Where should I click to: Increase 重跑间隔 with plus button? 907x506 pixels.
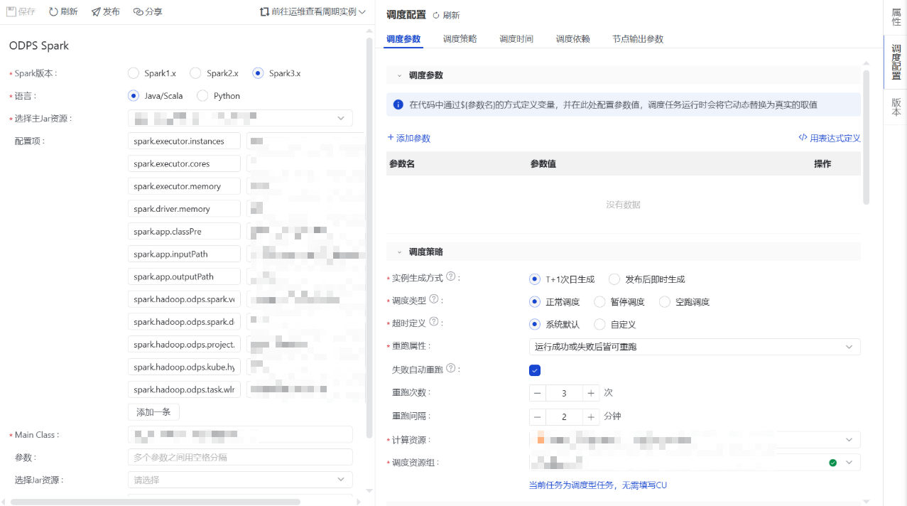click(591, 416)
